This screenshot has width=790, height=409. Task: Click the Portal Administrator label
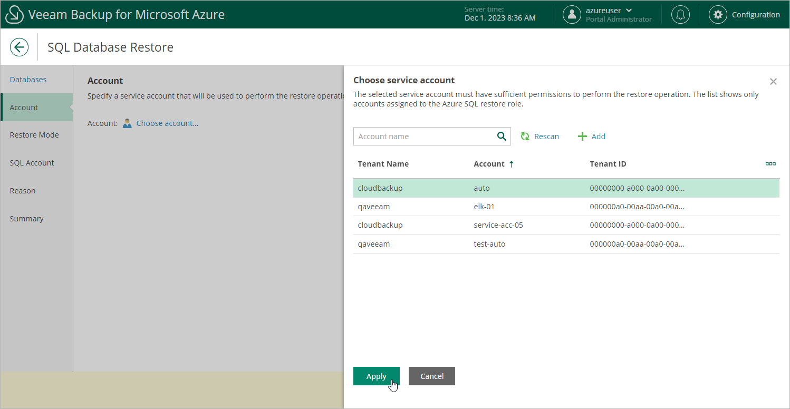coord(619,20)
